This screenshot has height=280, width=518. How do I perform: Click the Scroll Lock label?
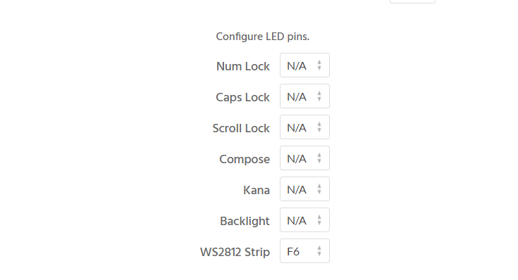[x=241, y=128]
